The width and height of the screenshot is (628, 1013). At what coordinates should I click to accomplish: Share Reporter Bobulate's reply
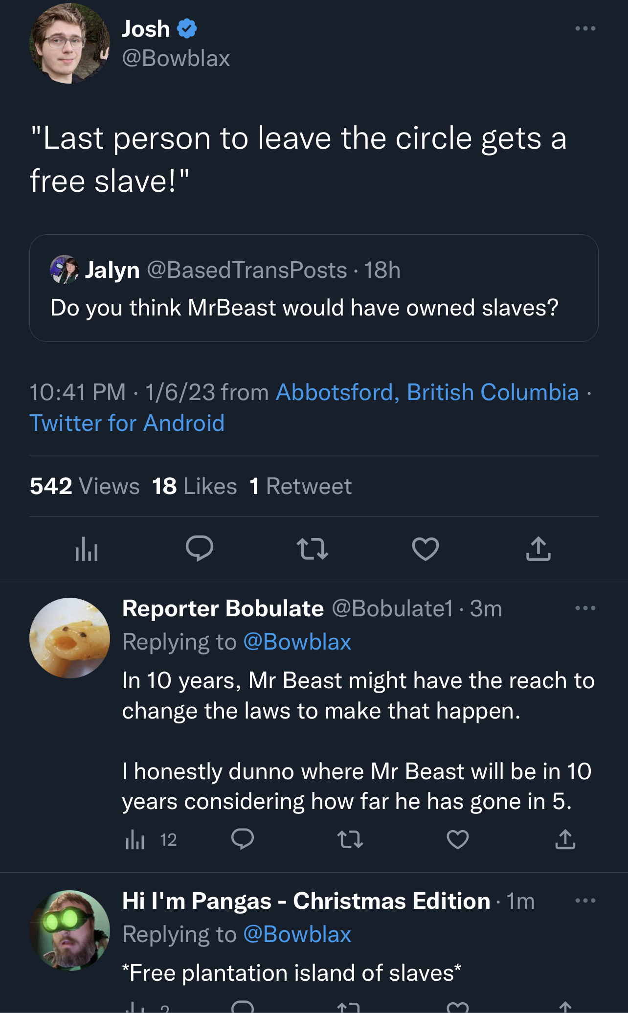565,839
